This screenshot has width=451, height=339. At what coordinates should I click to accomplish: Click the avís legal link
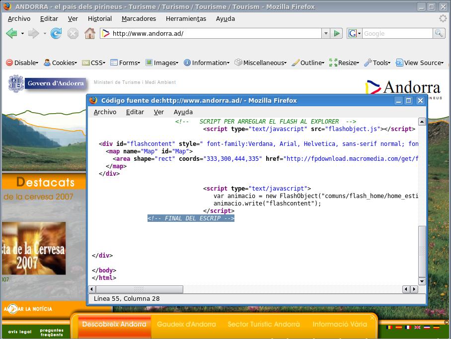(20, 332)
